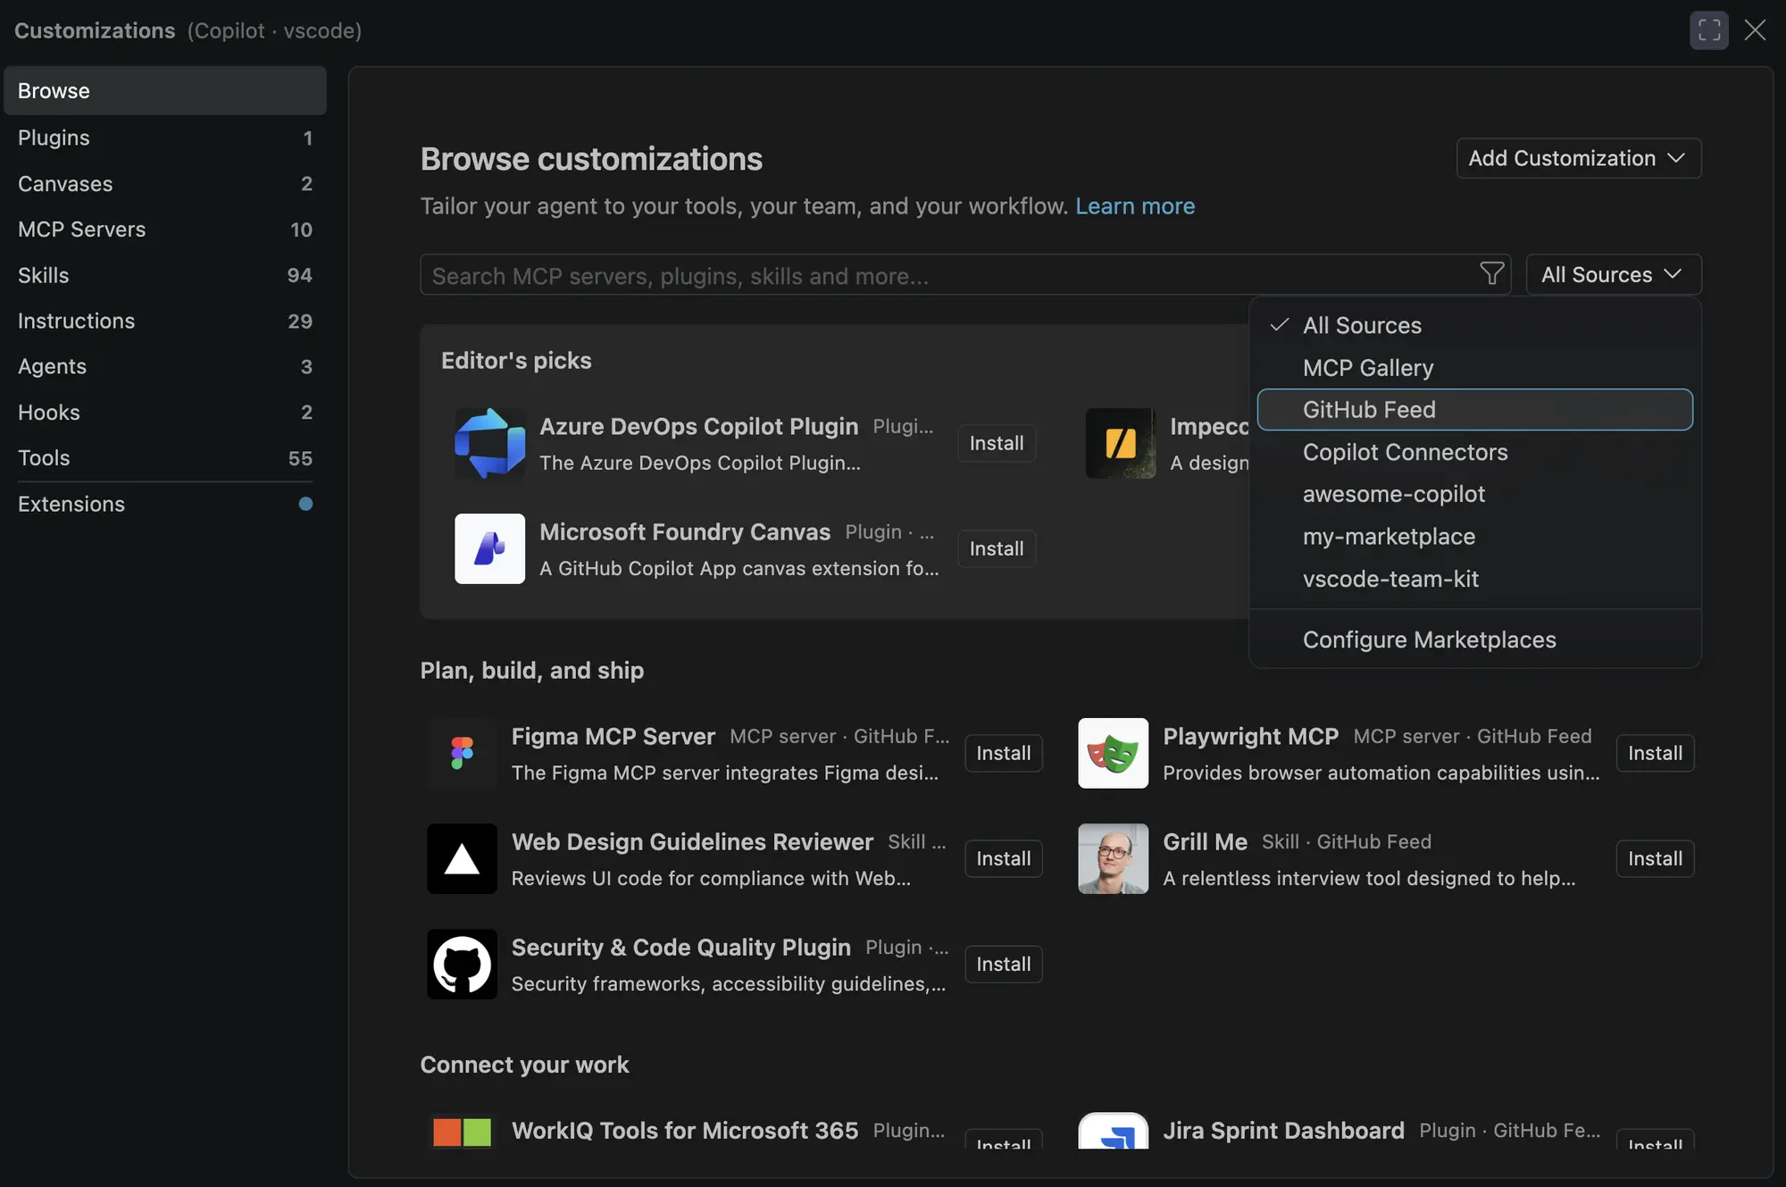Click the GitHub logo of Security plugin
1786x1187 pixels.
point(462,964)
